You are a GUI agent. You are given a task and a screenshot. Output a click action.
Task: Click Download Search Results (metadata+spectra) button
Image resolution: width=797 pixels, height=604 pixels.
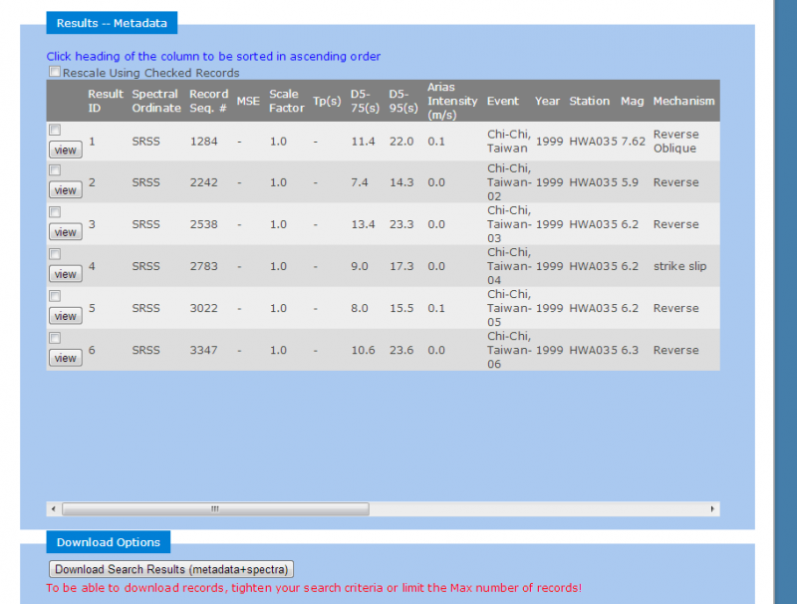(x=171, y=569)
